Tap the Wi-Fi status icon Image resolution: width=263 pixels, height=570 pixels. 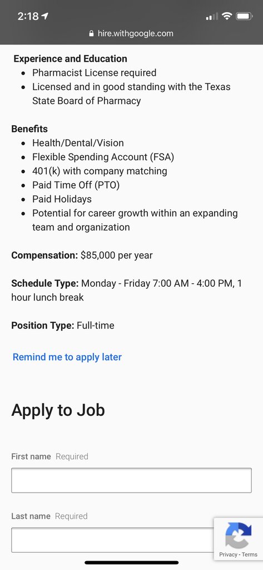click(227, 16)
